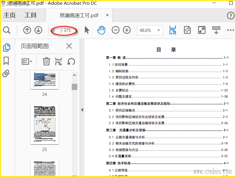Screen dimensions: 236x177
Task: Select page 24 thumbnail
Action: pos(45,81)
